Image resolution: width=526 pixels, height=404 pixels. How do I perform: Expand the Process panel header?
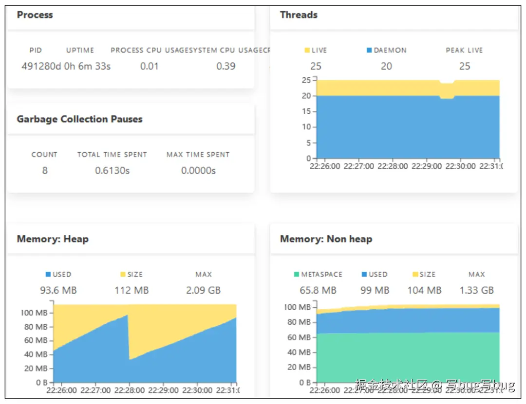pyautogui.click(x=35, y=15)
